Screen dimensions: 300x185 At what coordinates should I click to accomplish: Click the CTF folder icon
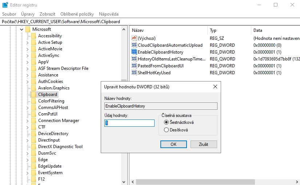pyautogui.click(x=33, y=127)
